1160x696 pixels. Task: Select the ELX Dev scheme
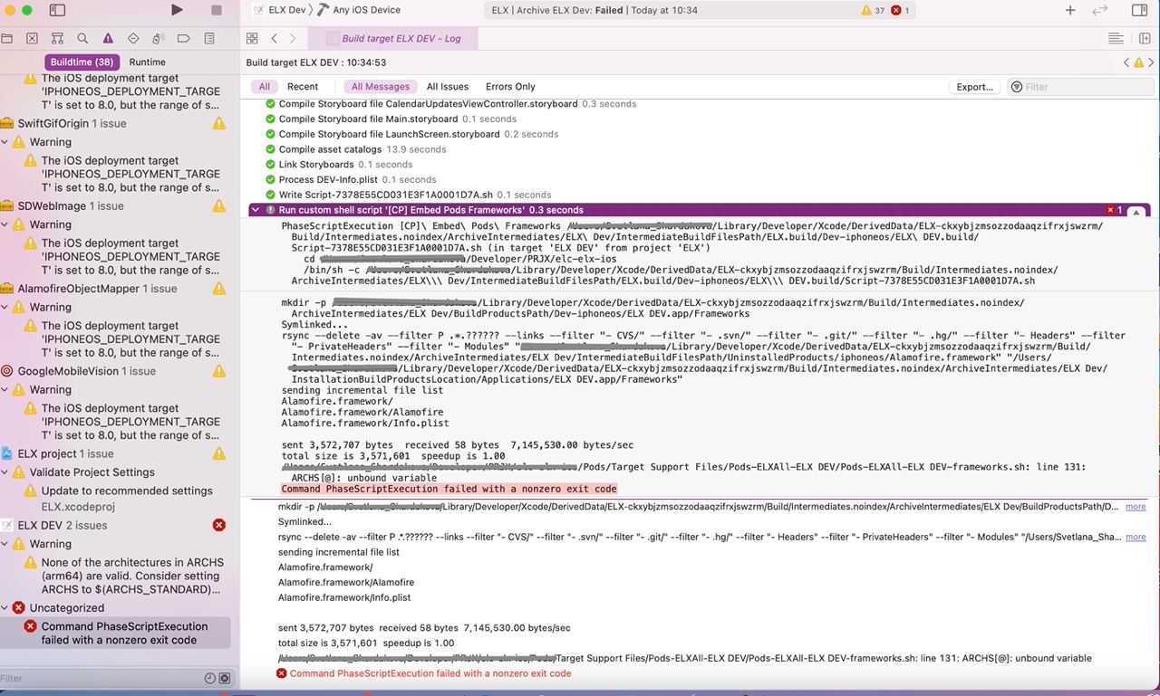click(x=279, y=10)
